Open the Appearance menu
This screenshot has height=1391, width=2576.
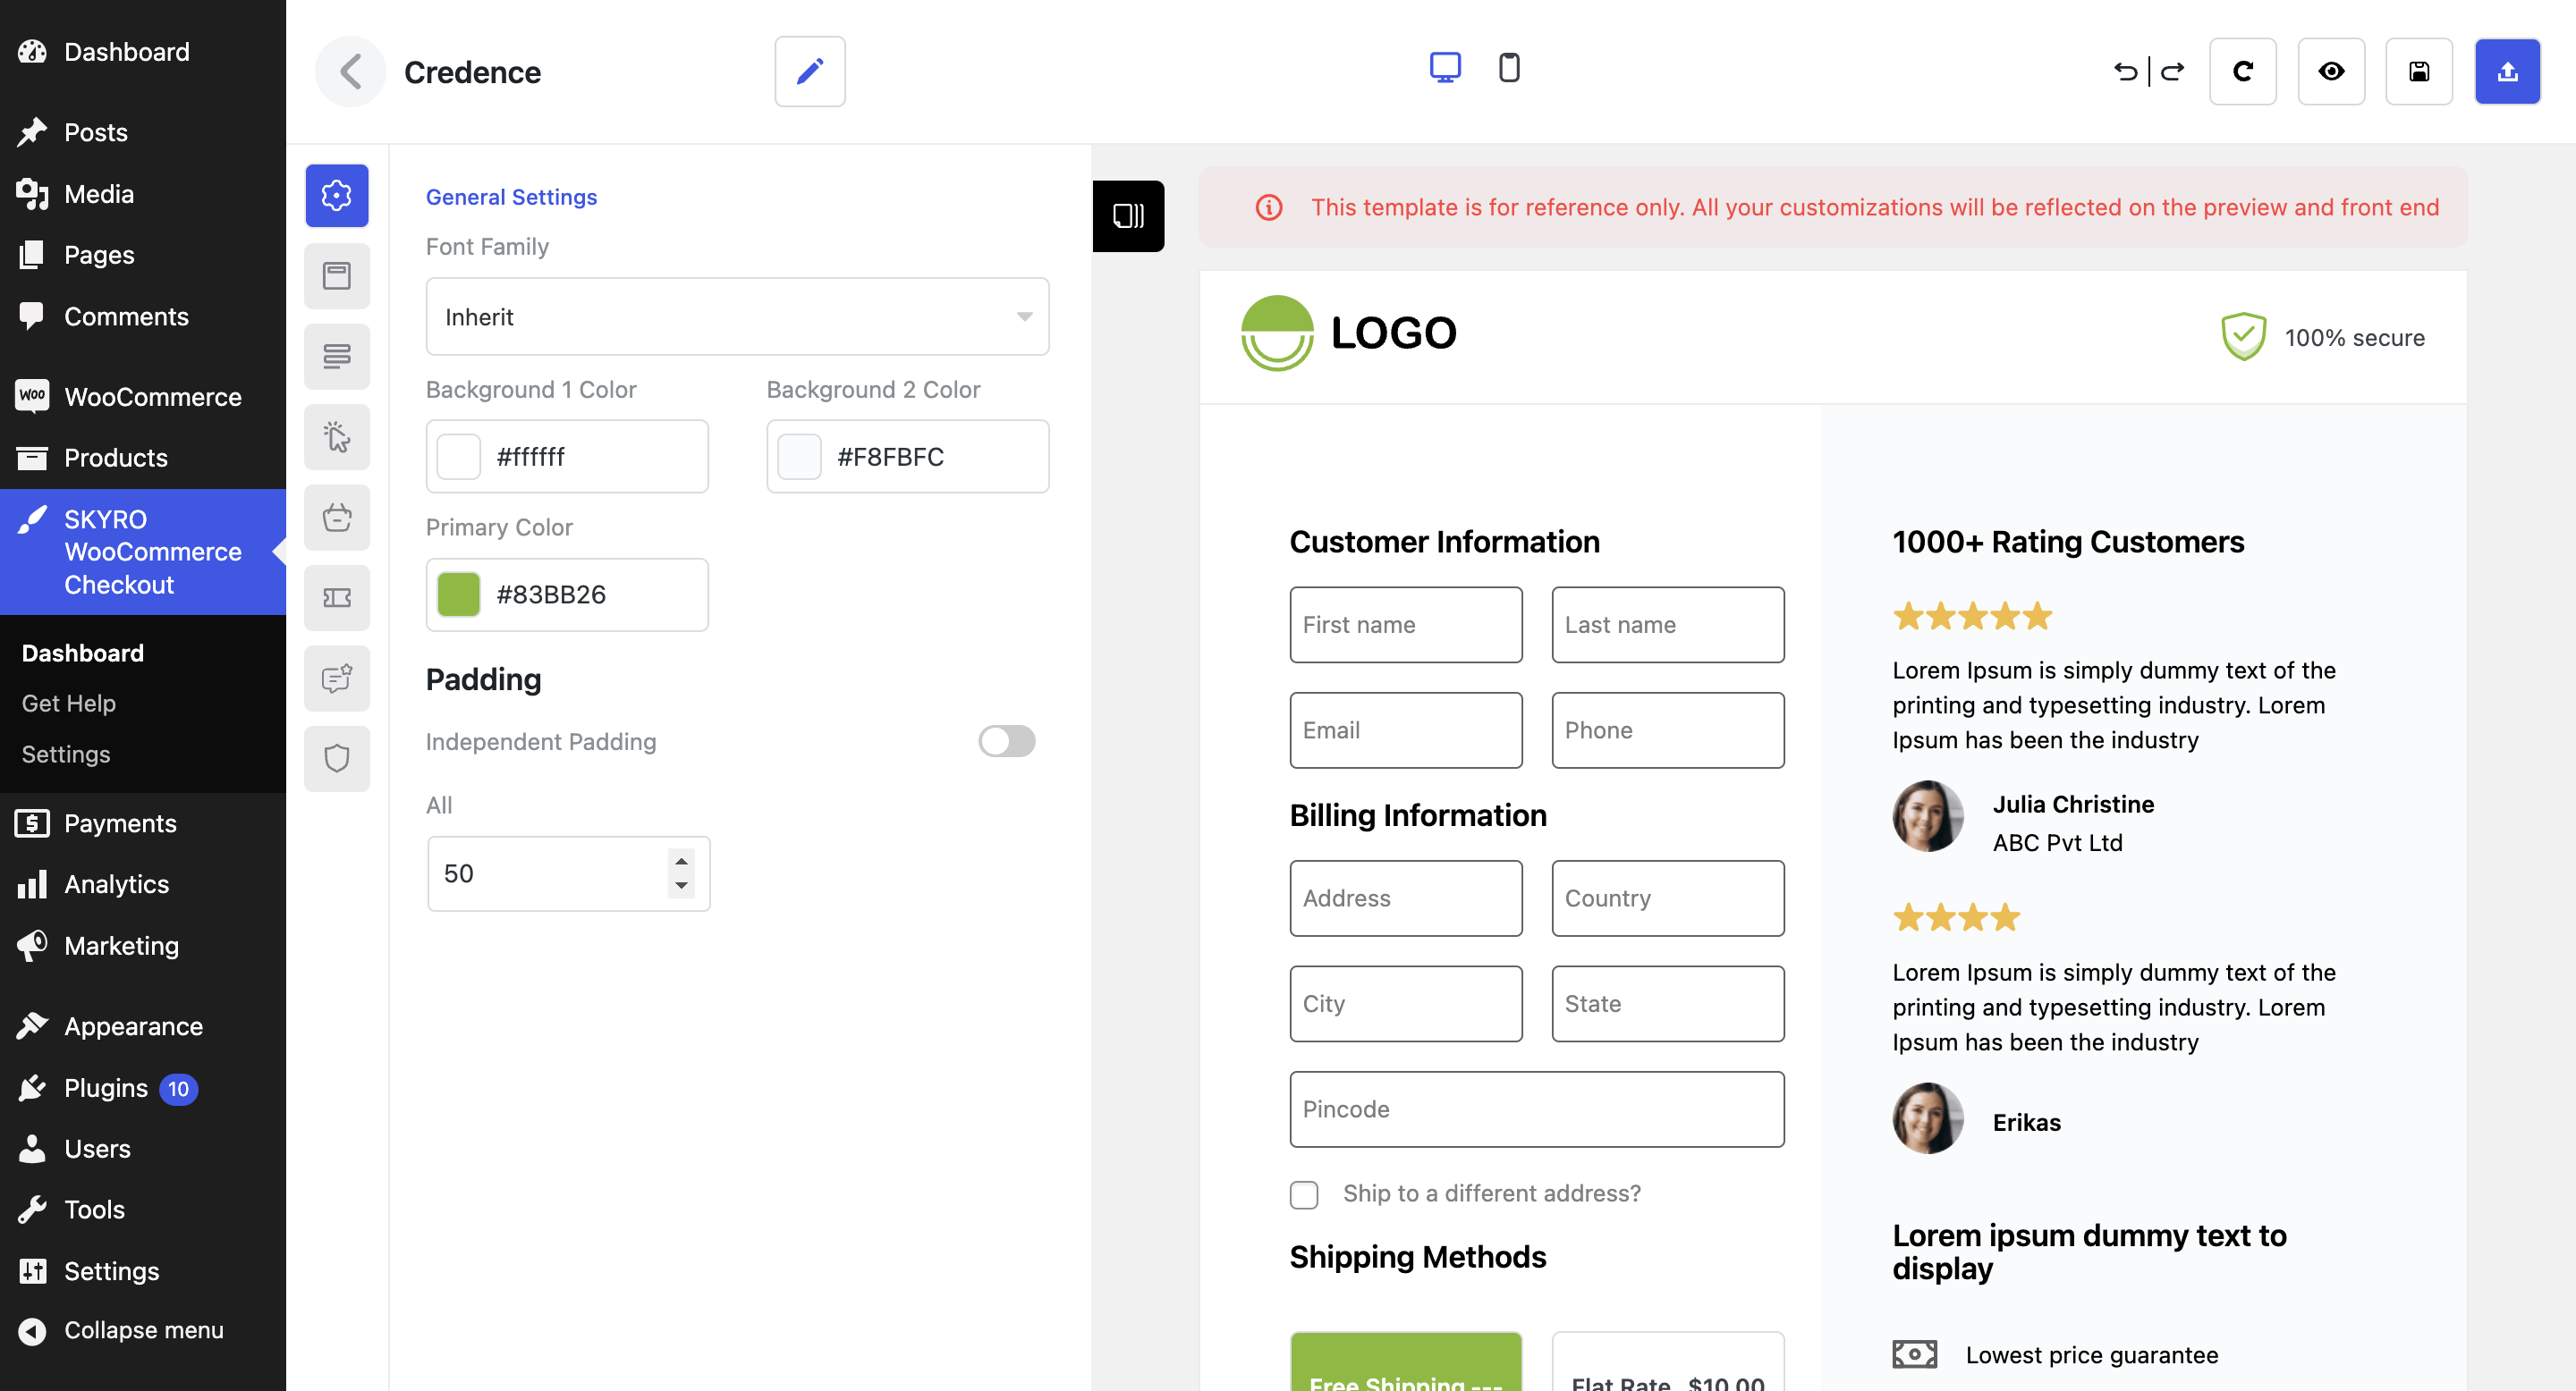click(143, 1026)
